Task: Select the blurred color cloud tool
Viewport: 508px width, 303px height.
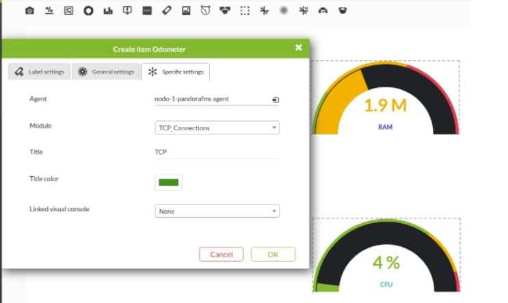Action: point(284,11)
